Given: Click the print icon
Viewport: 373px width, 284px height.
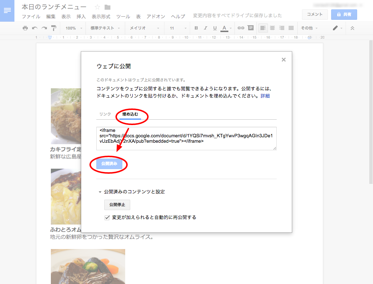Looking at the screenshot, I should click(25, 28).
